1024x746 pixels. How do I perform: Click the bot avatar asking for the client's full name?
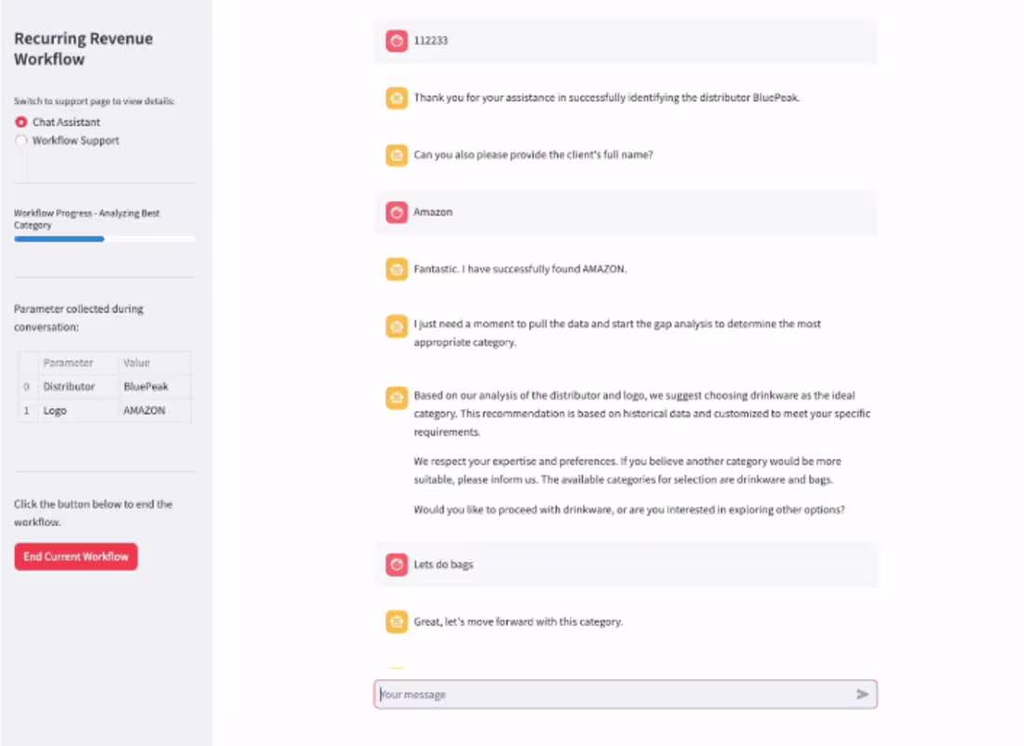pos(396,155)
